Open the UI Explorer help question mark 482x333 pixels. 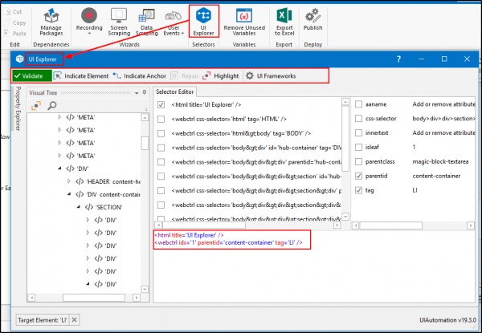(398, 59)
